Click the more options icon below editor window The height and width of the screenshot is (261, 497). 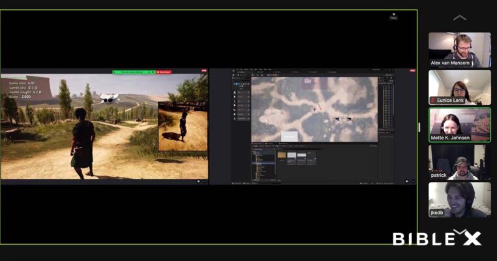413,181
